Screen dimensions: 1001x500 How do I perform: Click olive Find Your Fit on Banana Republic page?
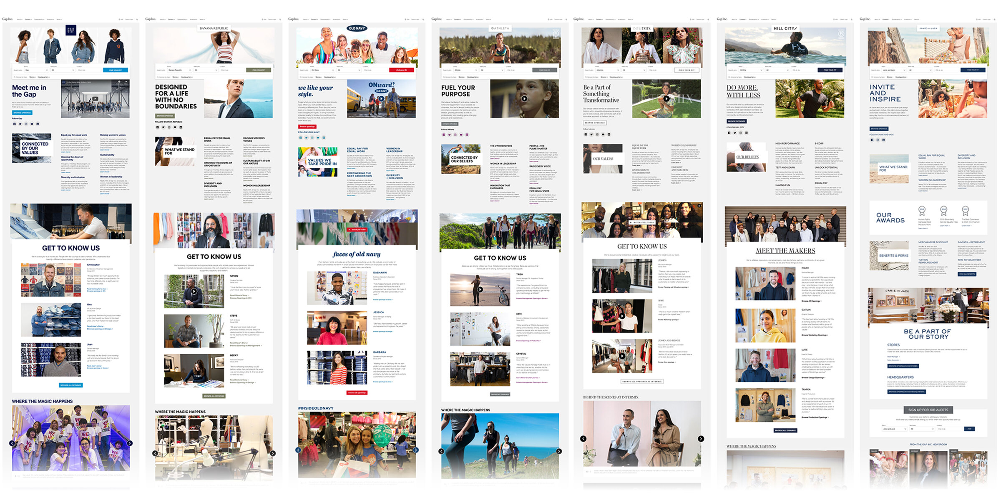pyautogui.click(x=259, y=70)
